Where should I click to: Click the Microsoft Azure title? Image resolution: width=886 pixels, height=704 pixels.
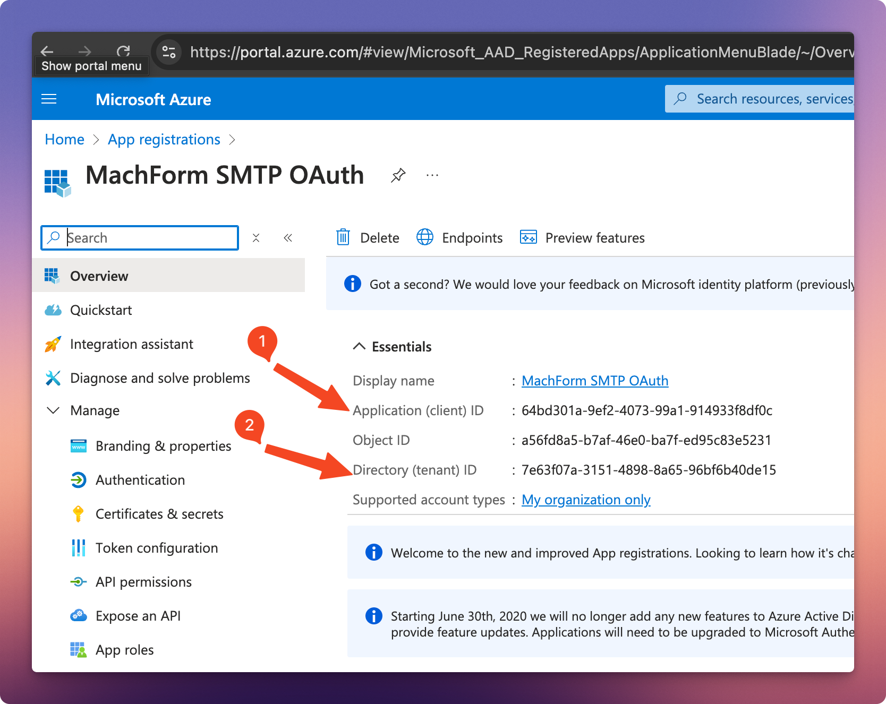154,99
